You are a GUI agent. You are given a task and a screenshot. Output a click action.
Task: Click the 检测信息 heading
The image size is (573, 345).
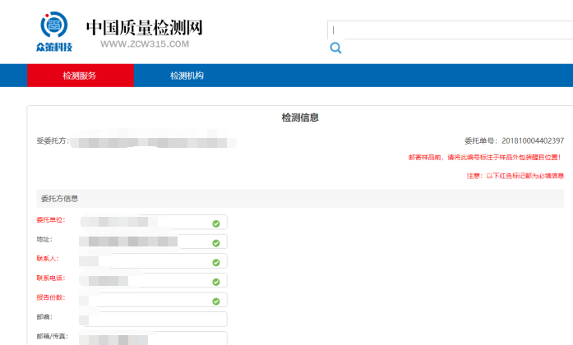click(x=300, y=117)
